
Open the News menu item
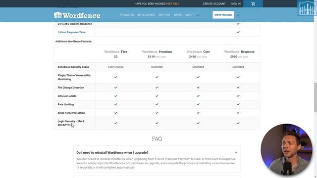[178, 15]
